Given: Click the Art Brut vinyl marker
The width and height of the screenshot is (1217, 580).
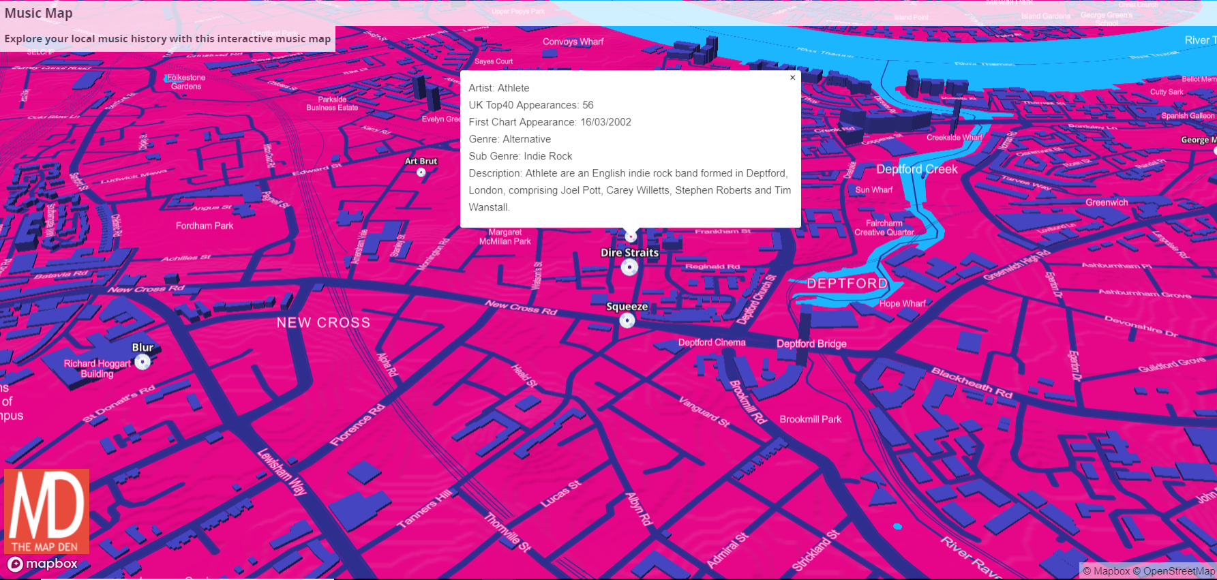Looking at the screenshot, I should [x=421, y=172].
